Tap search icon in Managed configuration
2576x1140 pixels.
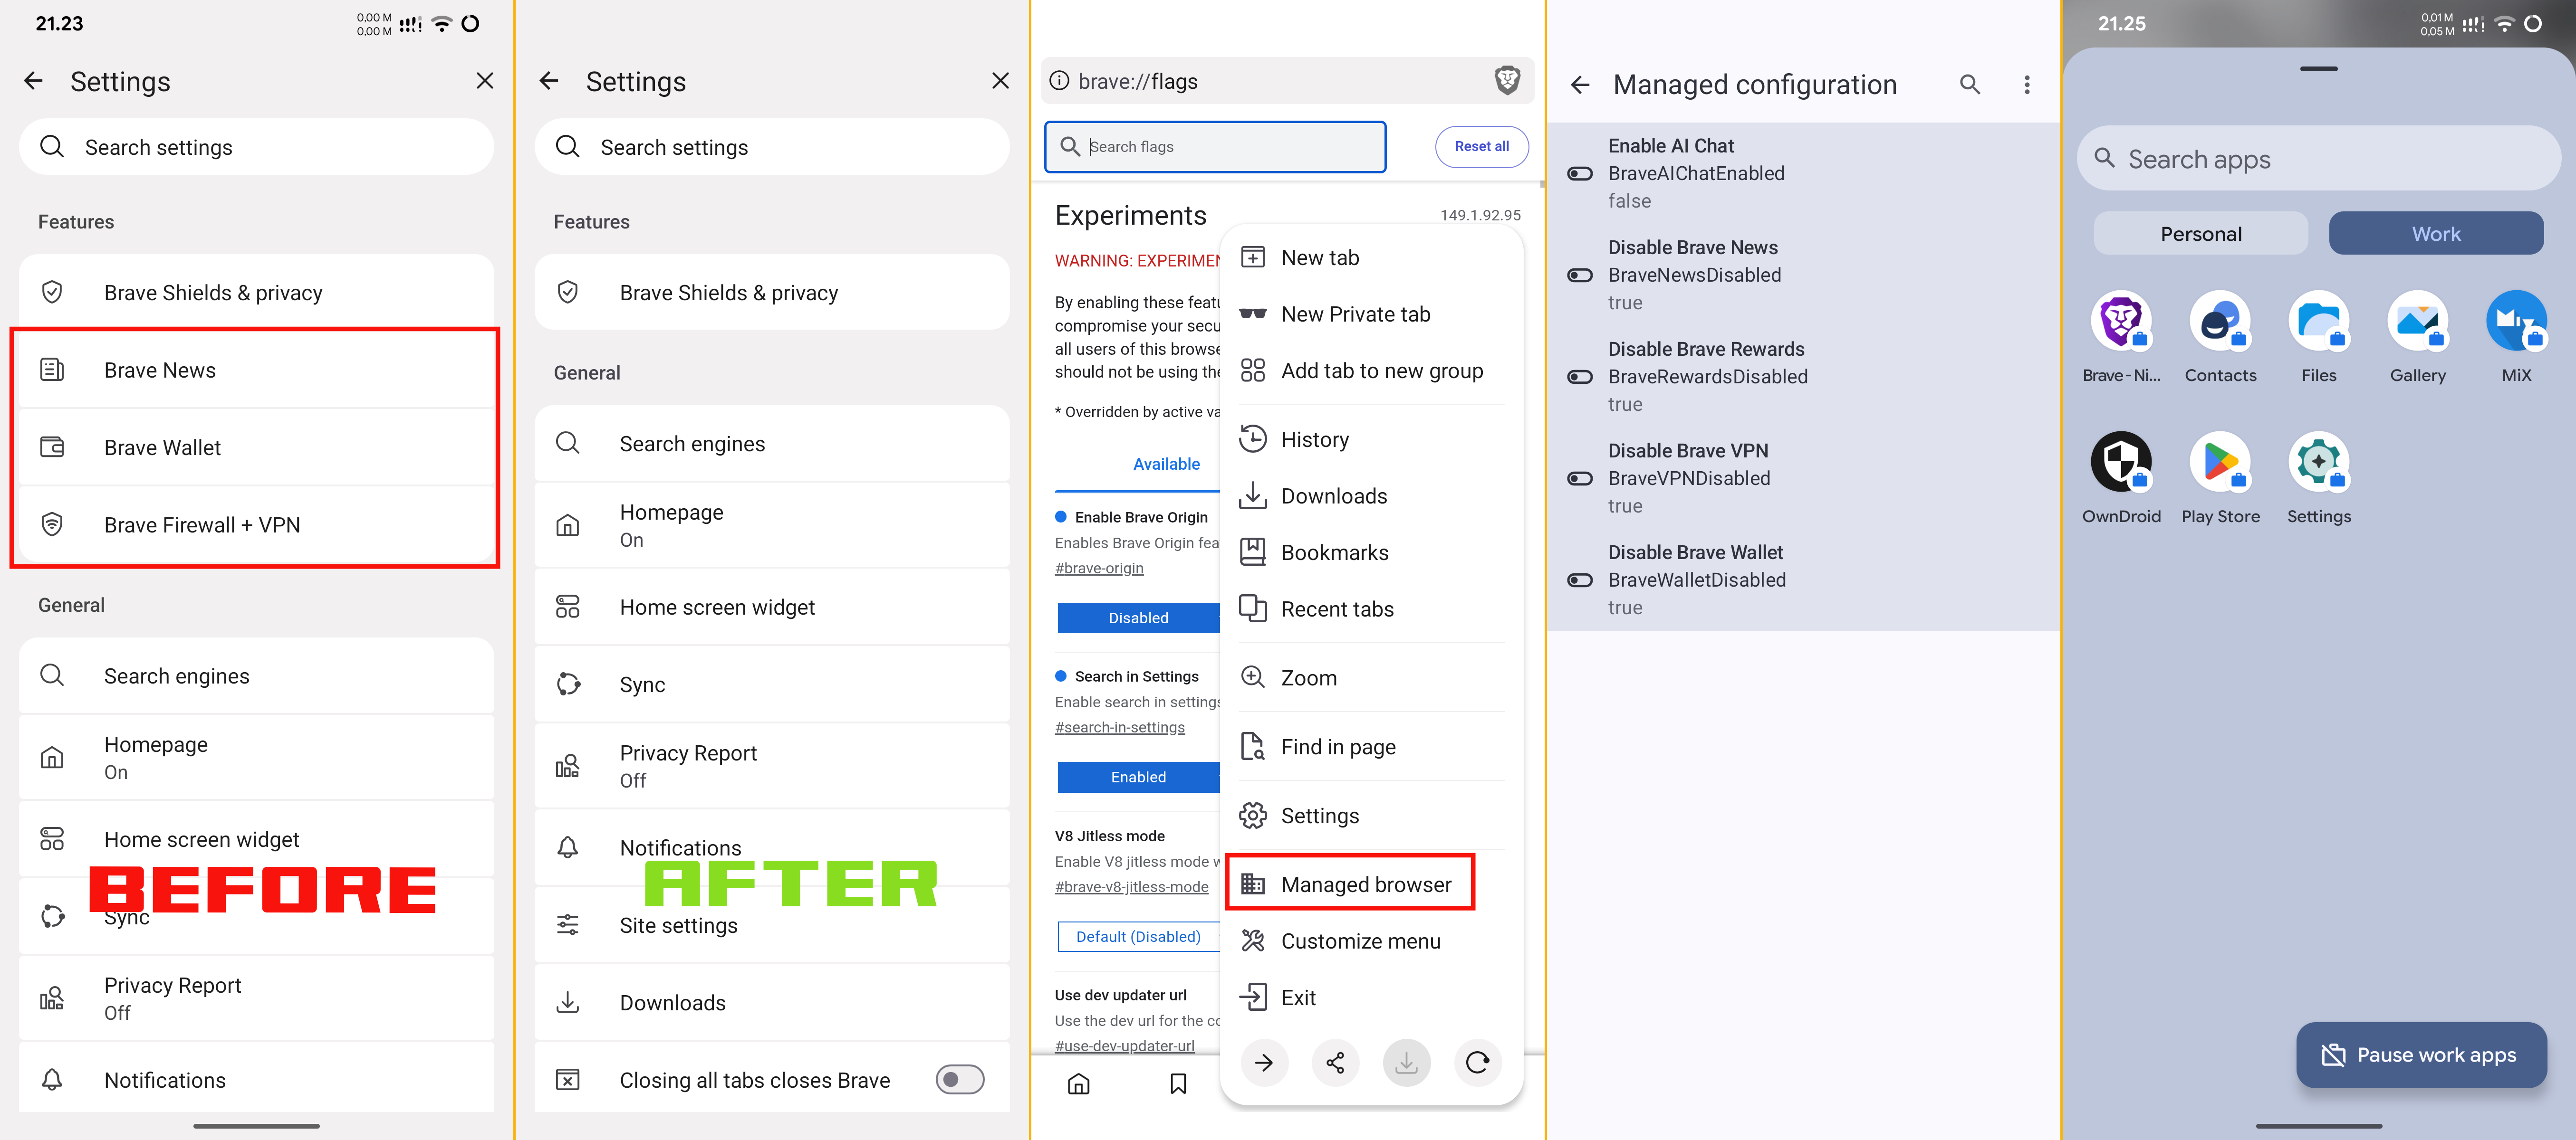[1969, 85]
